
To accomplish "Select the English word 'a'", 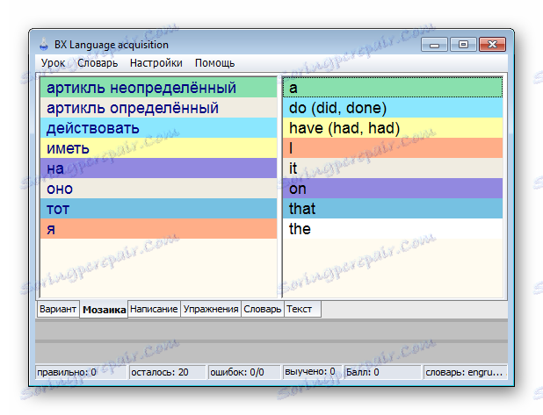I will point(393,88).
